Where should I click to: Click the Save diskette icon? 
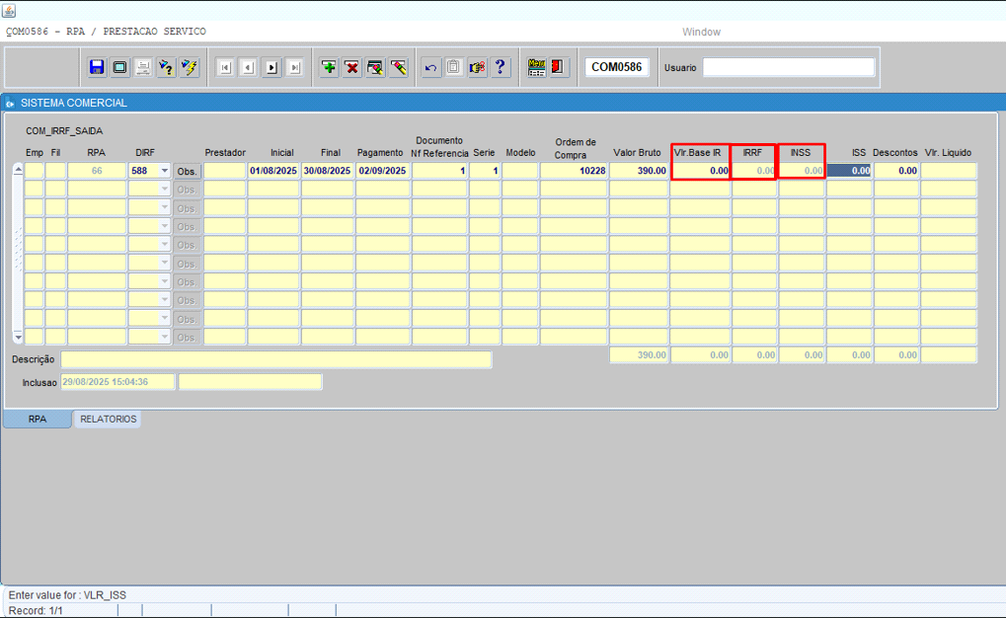coord(97,67)
